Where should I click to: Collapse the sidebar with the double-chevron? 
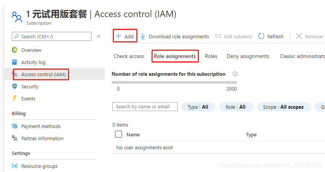tap(99, 36)
